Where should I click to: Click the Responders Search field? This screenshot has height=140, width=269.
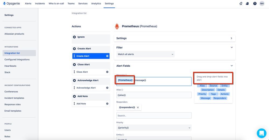tap(154, 115)
